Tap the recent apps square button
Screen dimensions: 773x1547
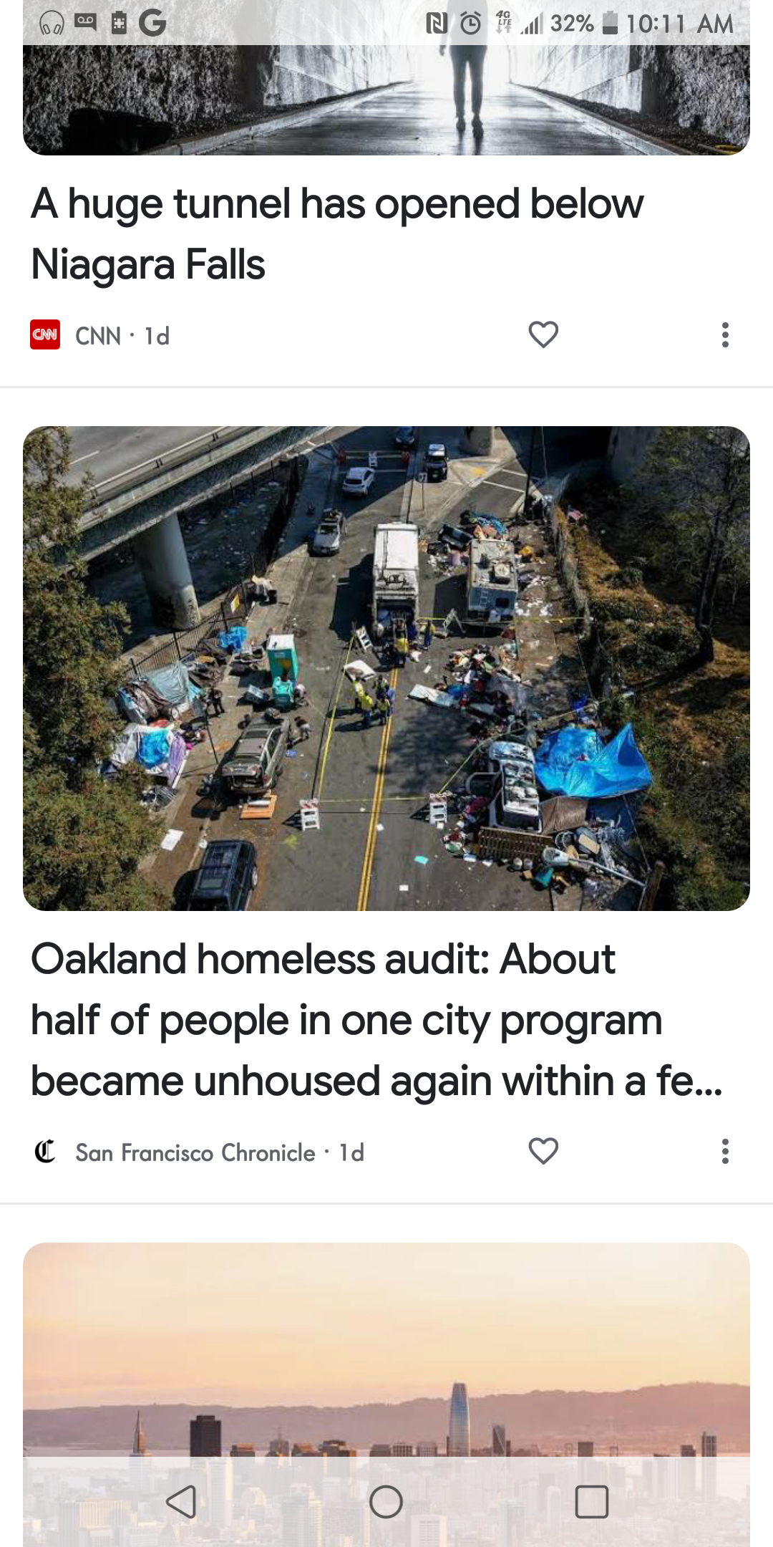coord(592,1502)
